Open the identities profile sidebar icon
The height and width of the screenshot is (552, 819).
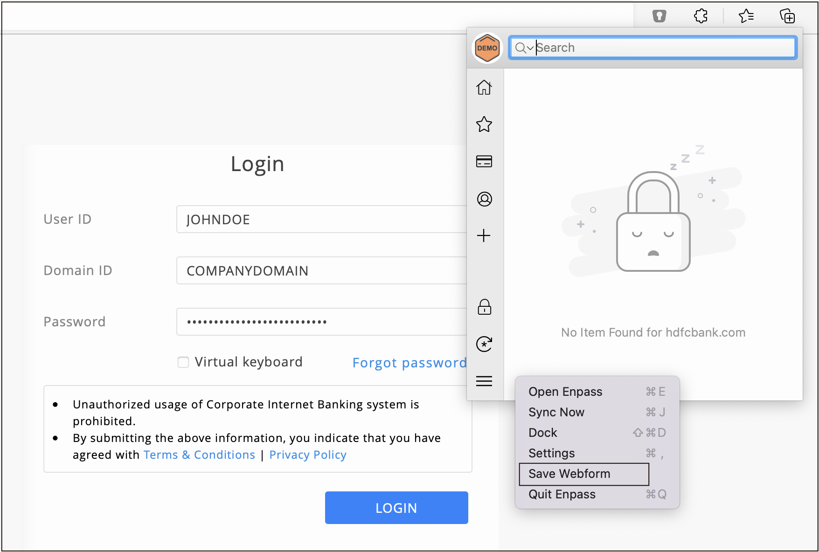click(x=484, y=199)
